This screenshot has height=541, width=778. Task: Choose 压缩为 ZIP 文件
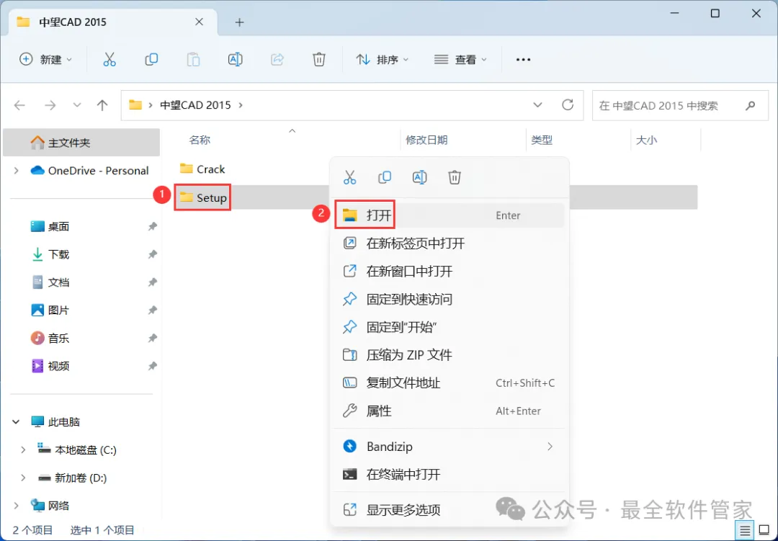pyautogui.click(x=449, y=355)
